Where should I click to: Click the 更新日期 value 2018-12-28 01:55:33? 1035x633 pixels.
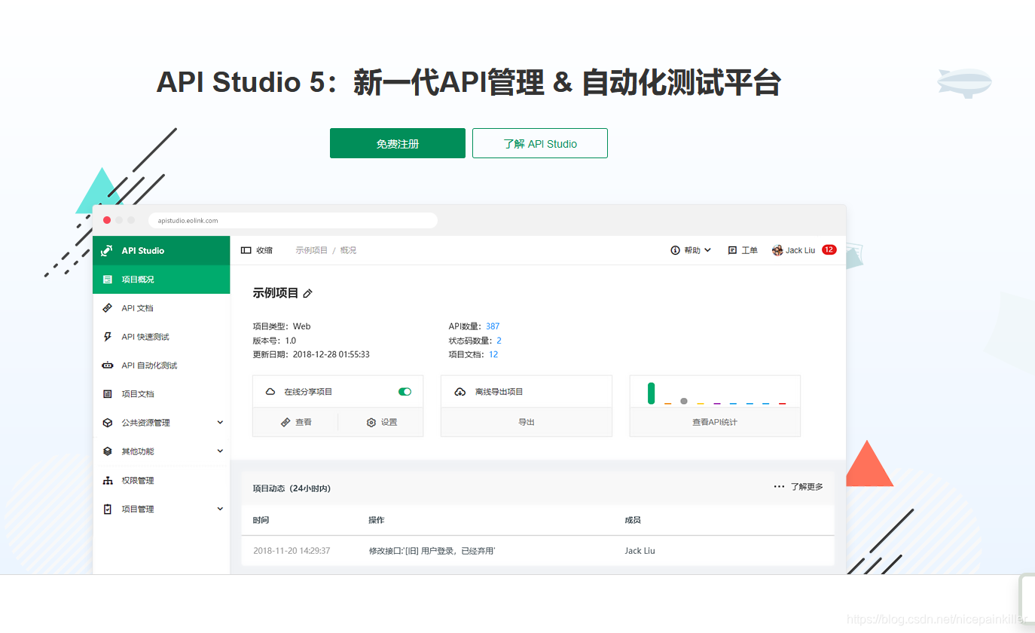click(x=331, y=354)
